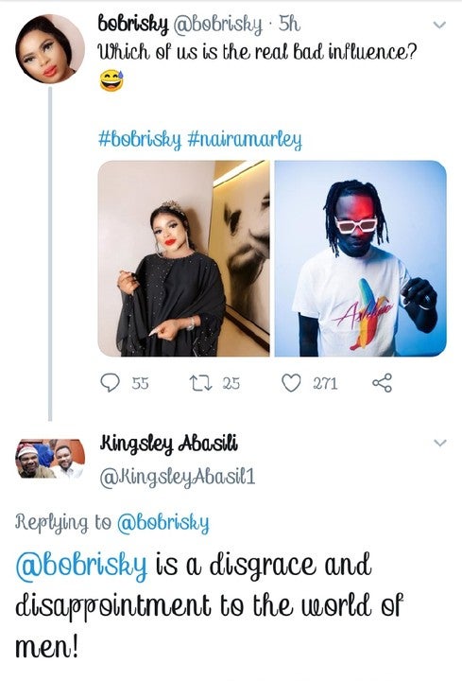The height and width of the screenshot is (681, 462).
Task: Expand bobrisky tweet options chevron
Action: pyautogui.click(x=439, y=25)
